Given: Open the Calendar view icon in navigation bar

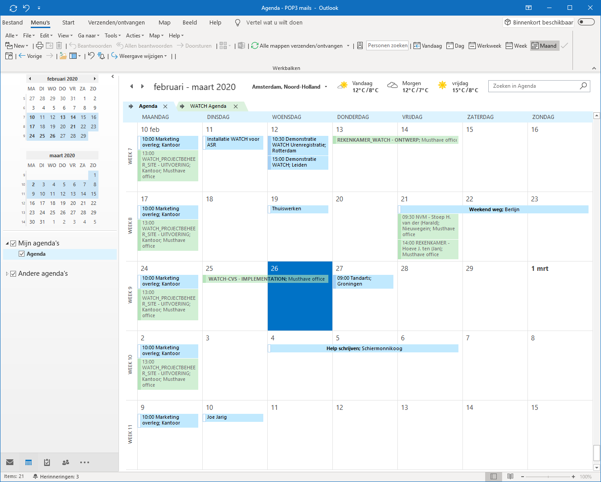Looking at the screenshot, I should 29,462.
